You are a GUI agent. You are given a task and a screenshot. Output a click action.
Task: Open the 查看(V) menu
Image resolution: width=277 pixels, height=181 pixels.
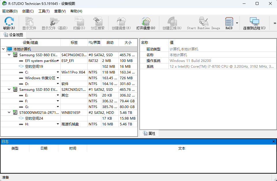point(60,11)
